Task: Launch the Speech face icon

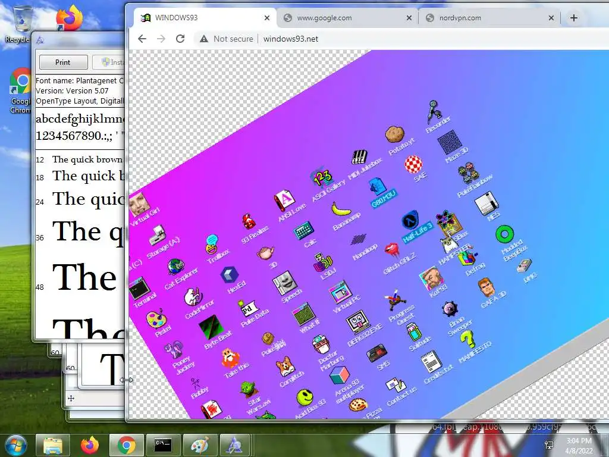Action: pyautogui.click(x=285, y=283)
